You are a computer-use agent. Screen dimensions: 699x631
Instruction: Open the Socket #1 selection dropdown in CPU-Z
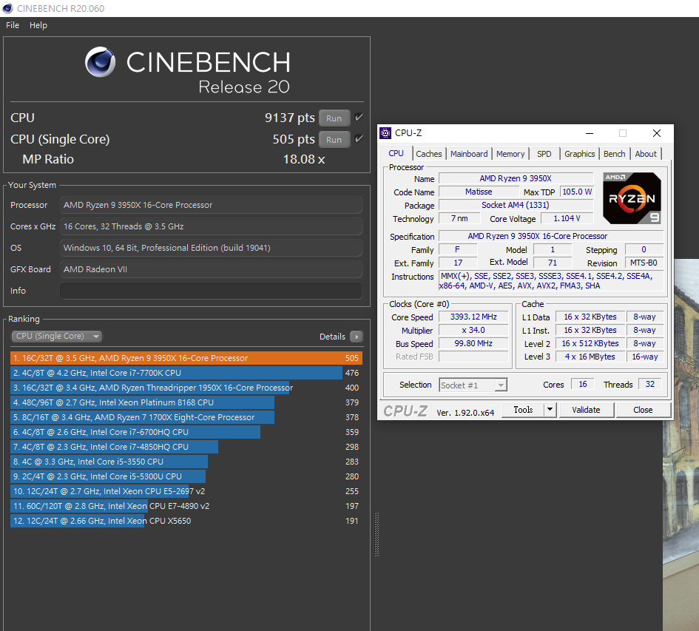(473, 385)
